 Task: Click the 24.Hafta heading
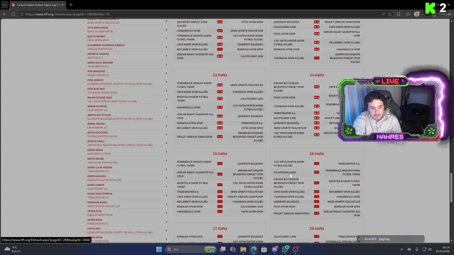(x=317, y=75)
